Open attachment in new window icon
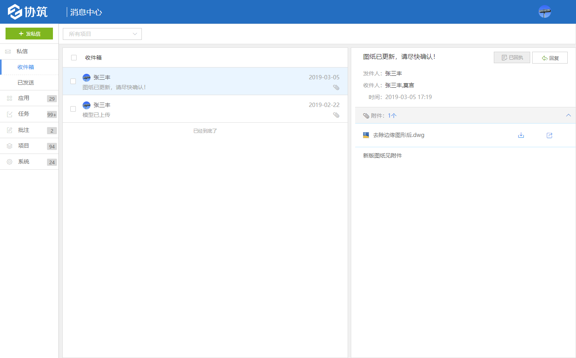Image resolution: width=576 pixels, height=358 pixels. click(549, 135)
